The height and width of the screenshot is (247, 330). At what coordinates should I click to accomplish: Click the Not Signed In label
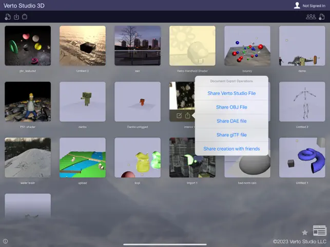pos(314,6)
